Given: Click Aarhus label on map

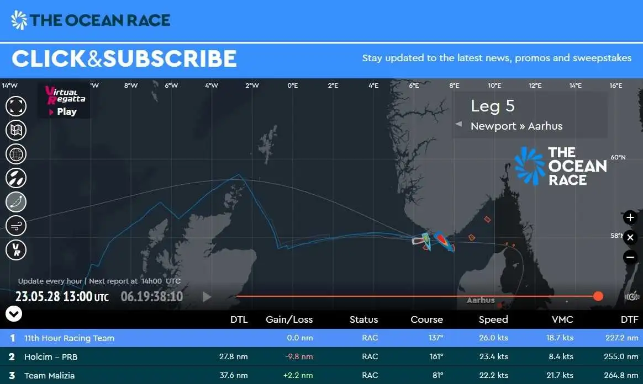Looking at the screenshot, I should point(481,300).
